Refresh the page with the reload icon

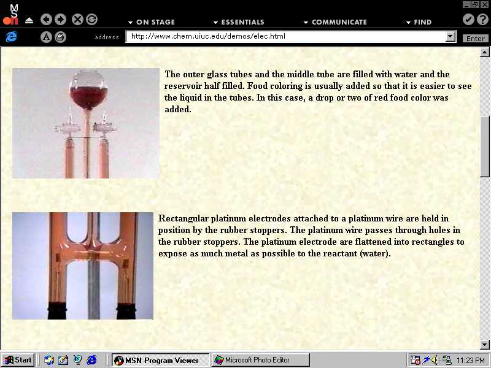[x=91, y=19]
